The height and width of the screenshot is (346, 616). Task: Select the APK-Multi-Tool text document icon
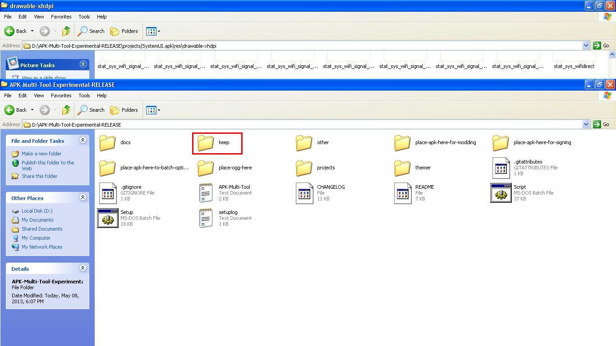click(206, 193)
